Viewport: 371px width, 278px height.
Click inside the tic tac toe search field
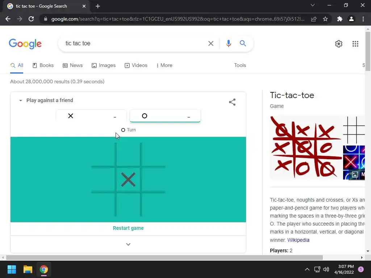click(x=133, y=43)
